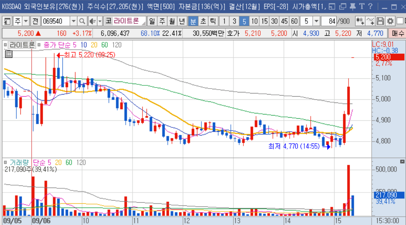
Task: Select the 틱 tick period
Action: coord(213,21)
